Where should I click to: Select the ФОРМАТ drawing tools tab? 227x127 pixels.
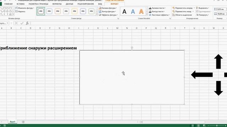coord(114,4)
